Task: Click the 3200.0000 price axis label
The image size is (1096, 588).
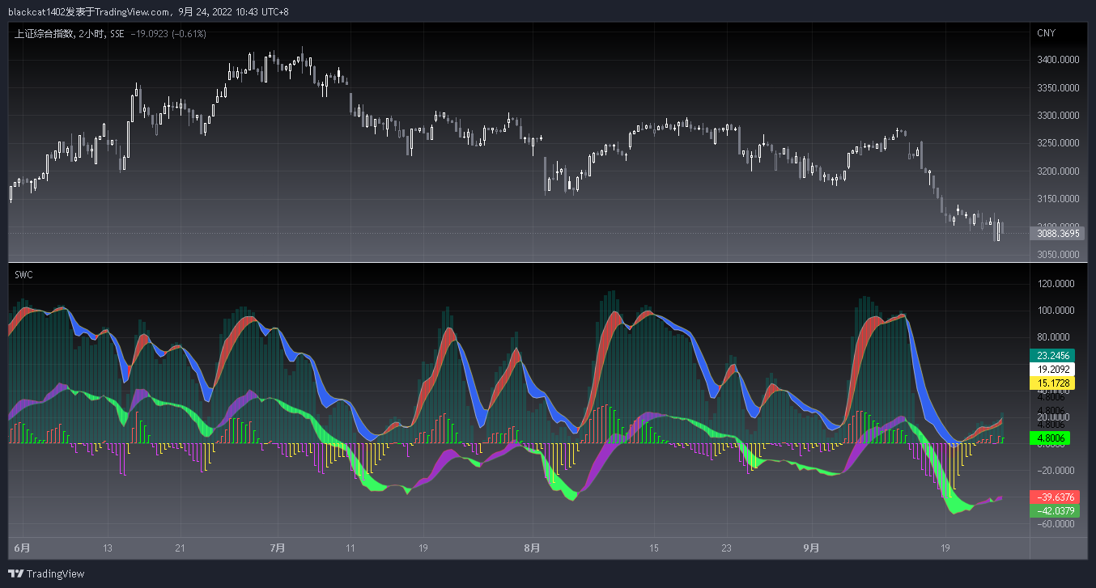Action: [x=1058, y=171]
